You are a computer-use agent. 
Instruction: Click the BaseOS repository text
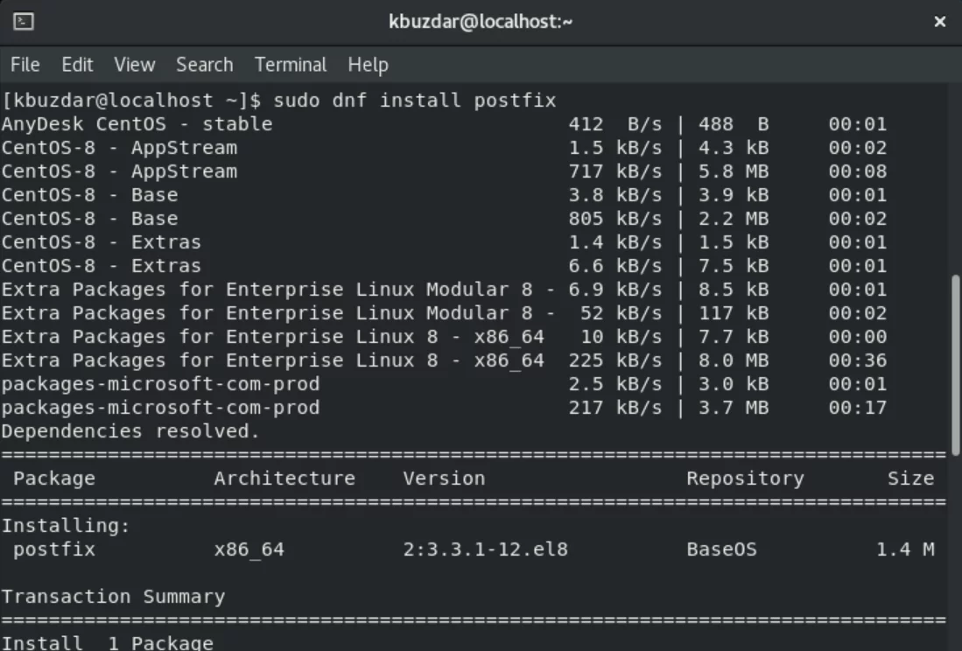pyautogui.click(x=721, y=549)
